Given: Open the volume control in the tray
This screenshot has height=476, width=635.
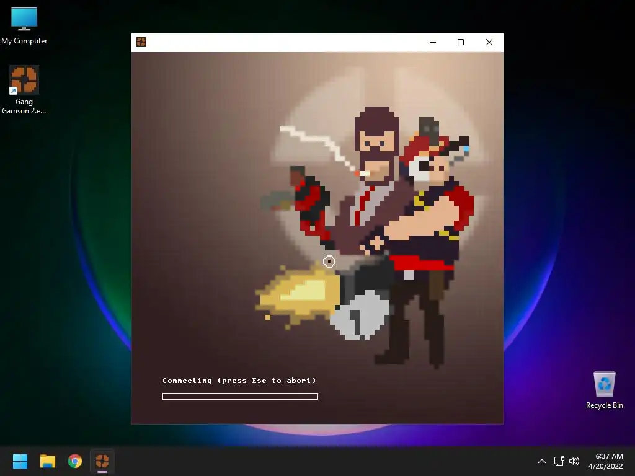Looking at the screenshot, I should 574,461.
